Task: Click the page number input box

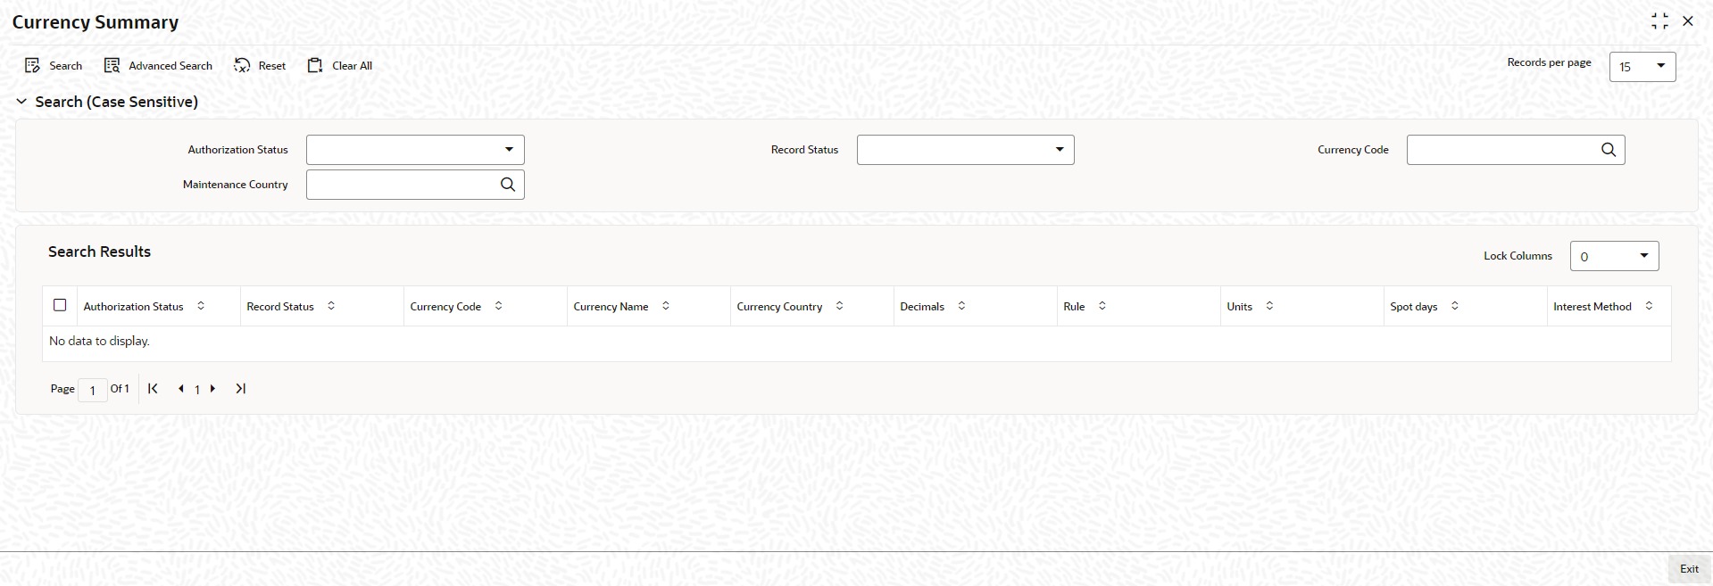Action: click(x=93, y=390)
